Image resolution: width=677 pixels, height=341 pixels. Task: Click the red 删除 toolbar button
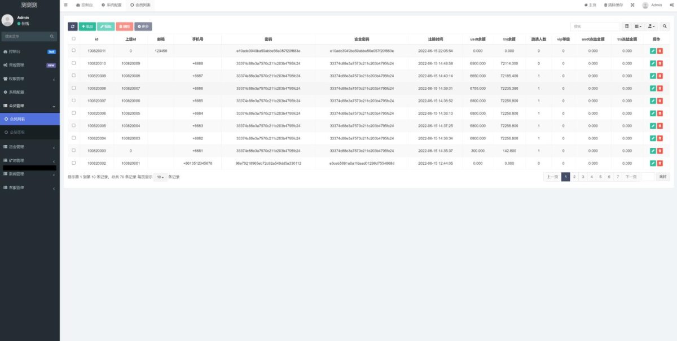(125, 27)
